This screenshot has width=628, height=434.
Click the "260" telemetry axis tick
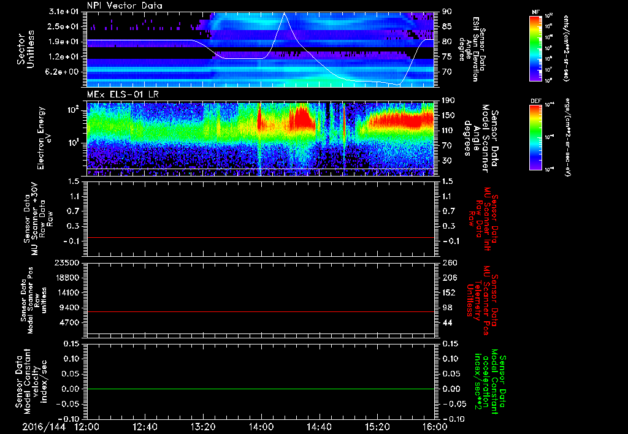pos(449,263)
